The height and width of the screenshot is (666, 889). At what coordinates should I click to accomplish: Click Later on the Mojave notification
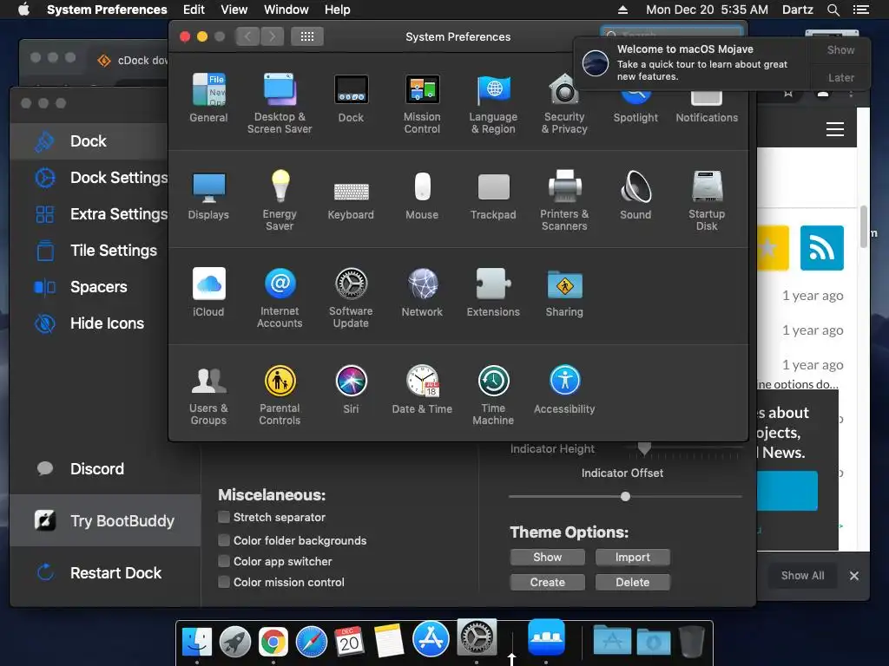840,77
